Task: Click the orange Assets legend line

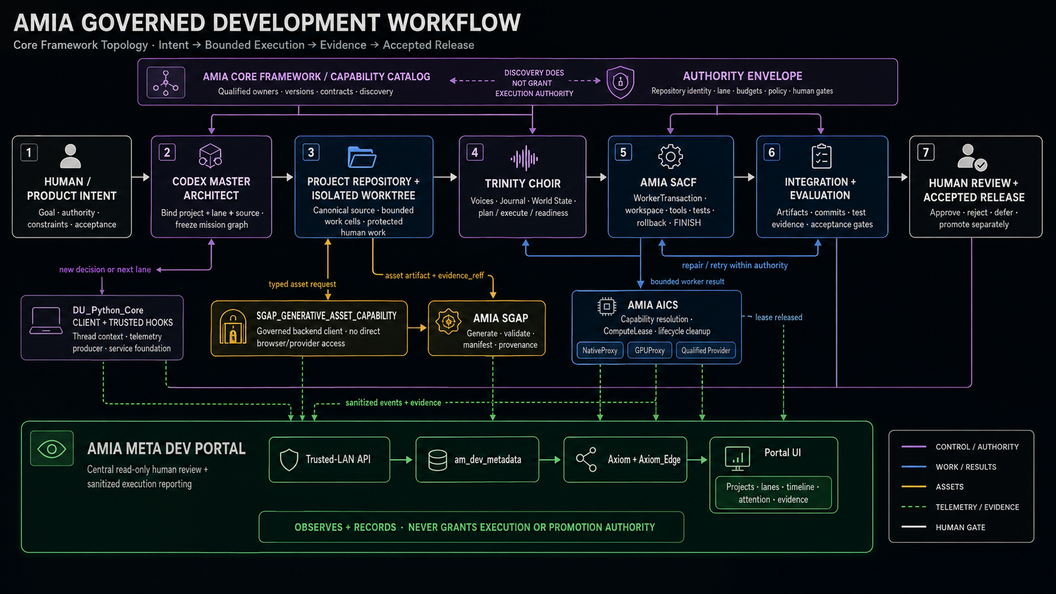Action: (914, 487)
